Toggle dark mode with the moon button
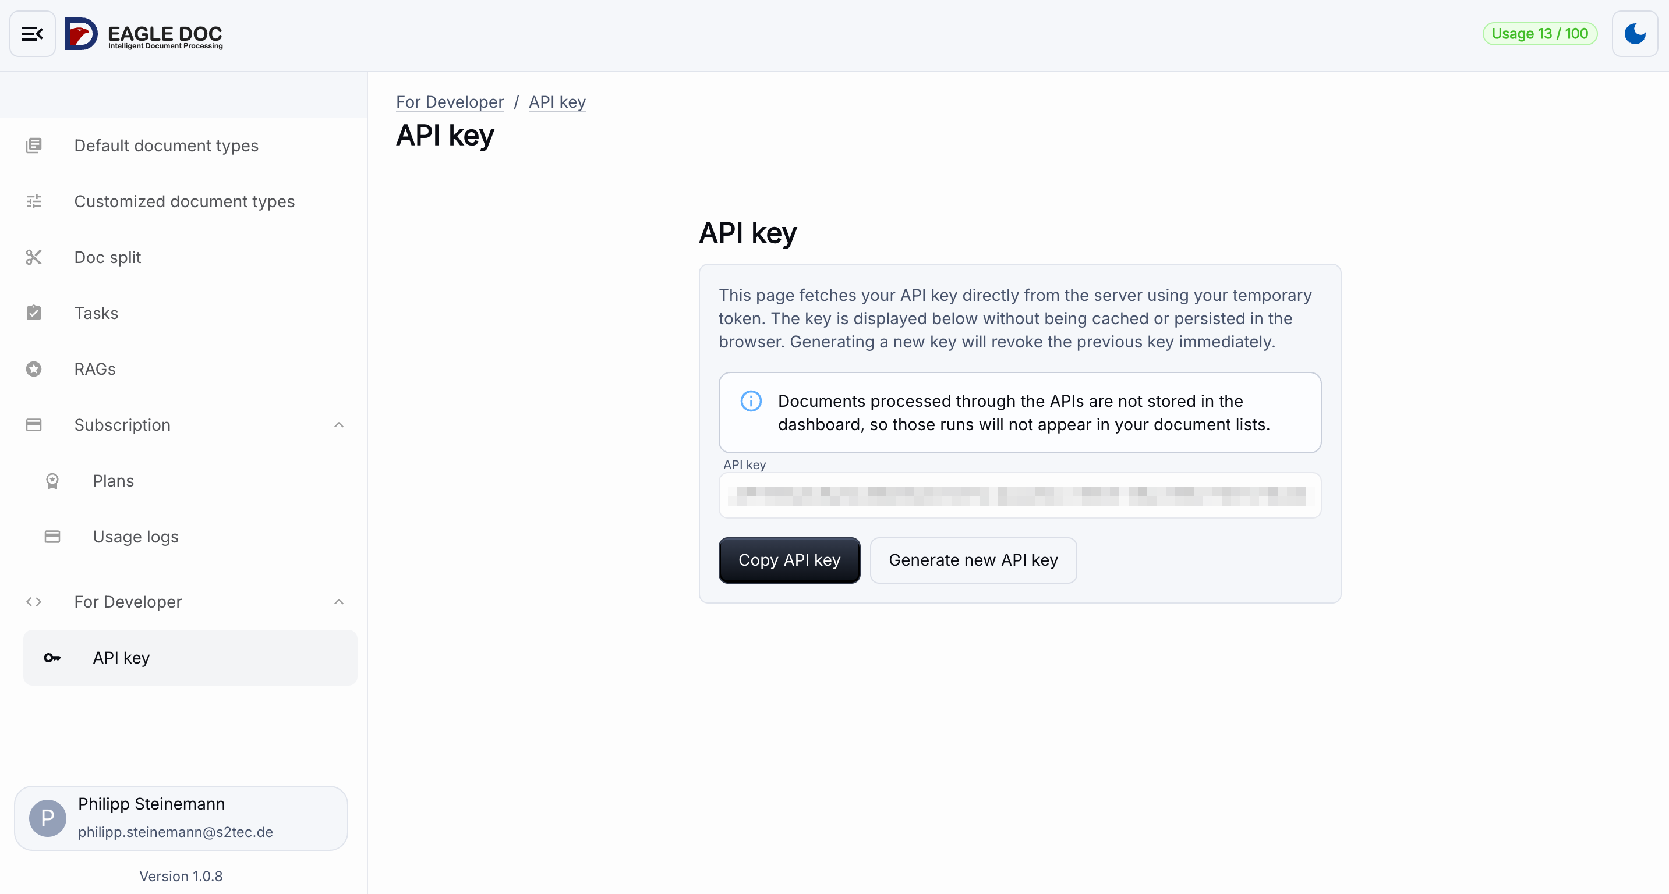 pyautogui.click(x=1635, y=34)
